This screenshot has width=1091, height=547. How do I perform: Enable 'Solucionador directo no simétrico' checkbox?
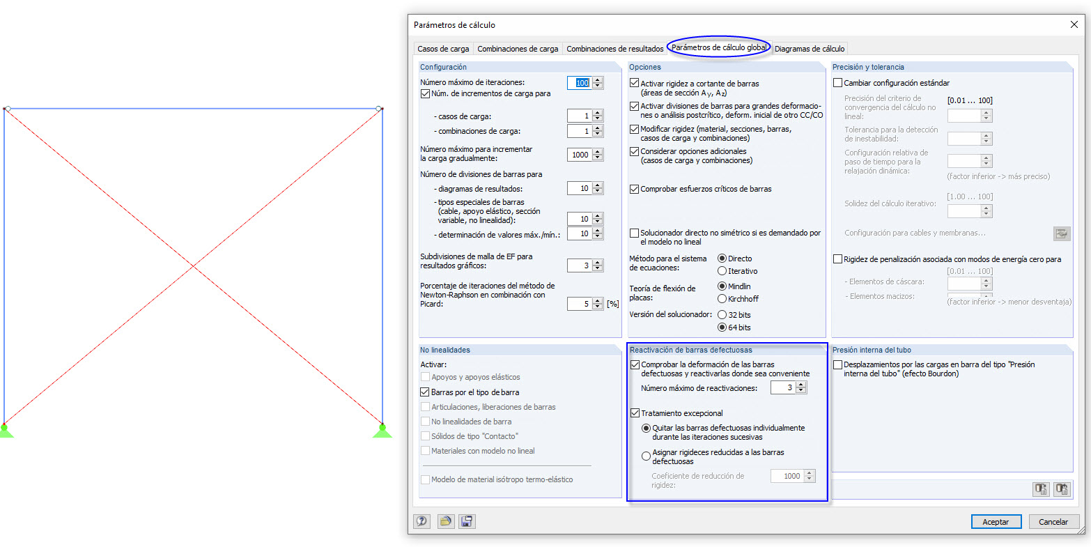pos(634,233)
